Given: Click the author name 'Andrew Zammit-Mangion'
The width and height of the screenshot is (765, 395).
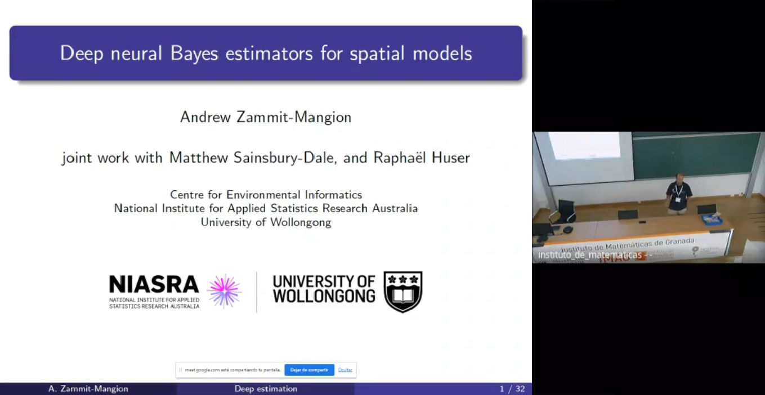Looking at the screenshot, I should click(266, 117).
